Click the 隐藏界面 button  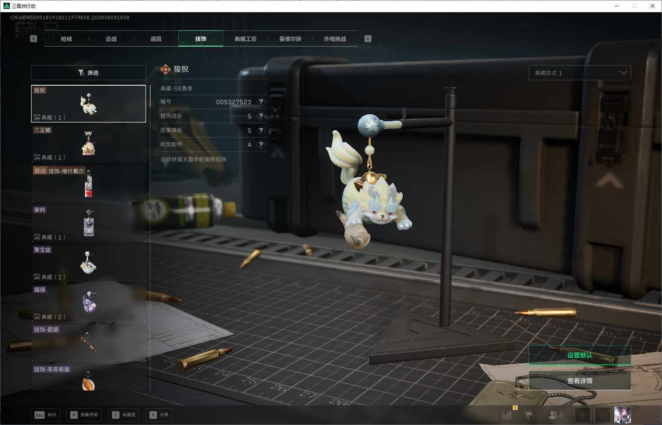coord(84,415)
